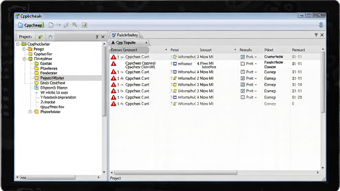
Task: Select the Projects tab
Action: tap(26, 37)
